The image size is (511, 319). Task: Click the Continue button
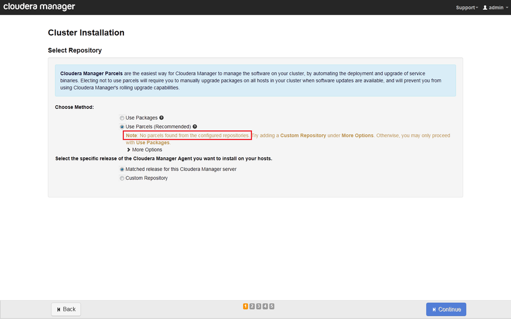pos(446,309)
